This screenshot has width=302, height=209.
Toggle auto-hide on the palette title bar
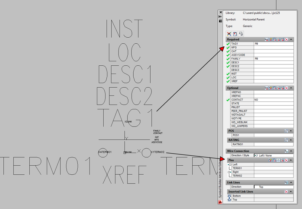click(x=220, y=17)
